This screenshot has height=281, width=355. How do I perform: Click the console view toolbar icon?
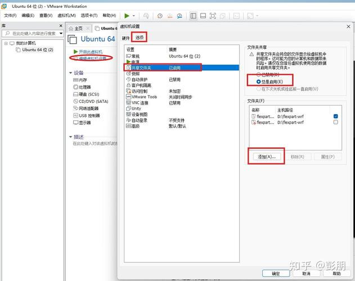236,16
